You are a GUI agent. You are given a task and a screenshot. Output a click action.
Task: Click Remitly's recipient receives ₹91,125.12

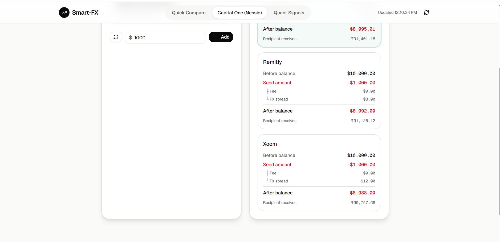pos(363,121)
